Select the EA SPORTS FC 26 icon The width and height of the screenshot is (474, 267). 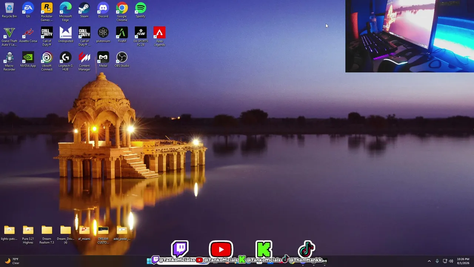[x=140, y=37]
